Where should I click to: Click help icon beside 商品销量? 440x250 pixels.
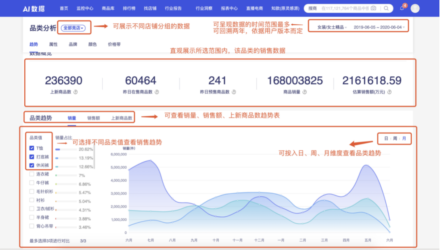tap(305, 92)
